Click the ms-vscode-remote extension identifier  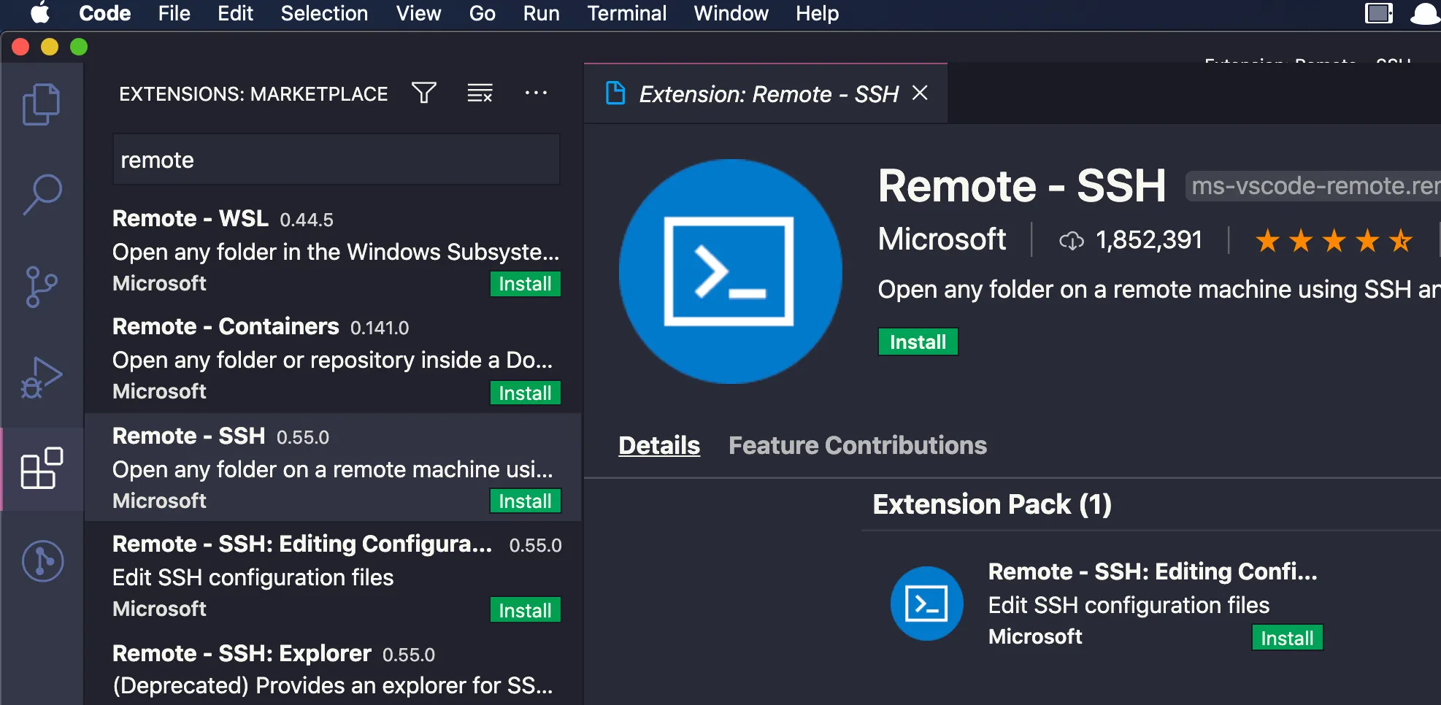pyautogui.click(x=1313, y=186)
